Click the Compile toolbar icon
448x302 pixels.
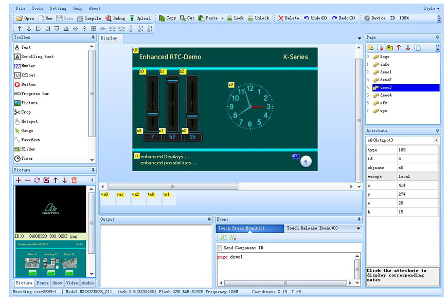coord(90,18)
